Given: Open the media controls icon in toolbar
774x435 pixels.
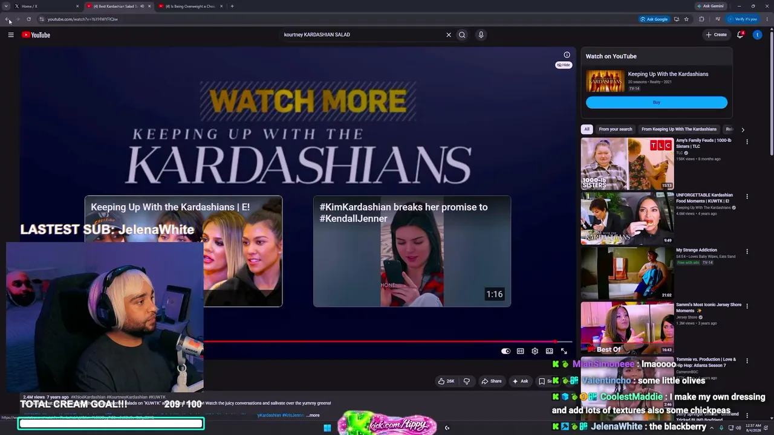Looking at the screenshot, I should [x=717, y=19].
